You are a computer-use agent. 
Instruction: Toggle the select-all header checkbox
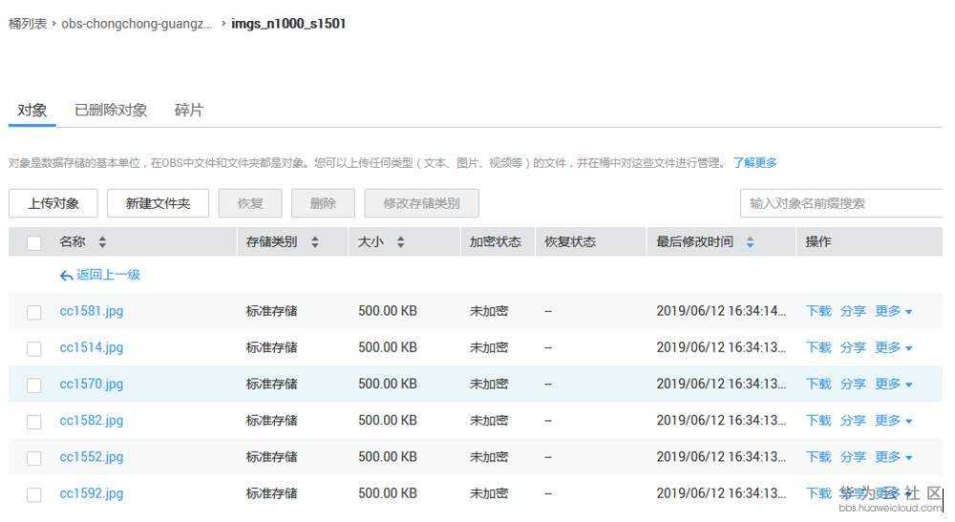[34, 242]
